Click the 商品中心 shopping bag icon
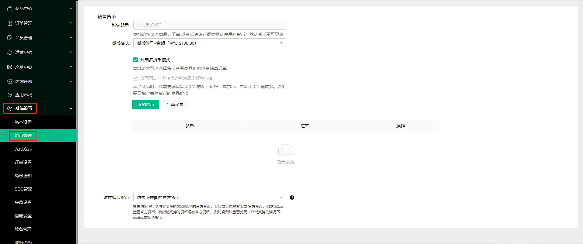This screenshot has height=244, width=583. [10, 9]
